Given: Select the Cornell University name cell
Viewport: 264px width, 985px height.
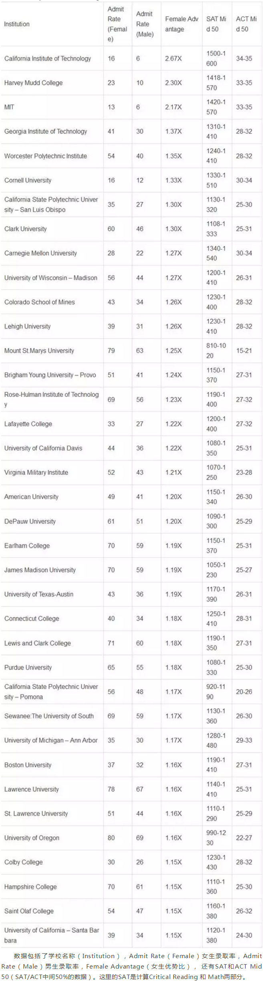Looking at the screenshot, I should click(x=28, y=180).
